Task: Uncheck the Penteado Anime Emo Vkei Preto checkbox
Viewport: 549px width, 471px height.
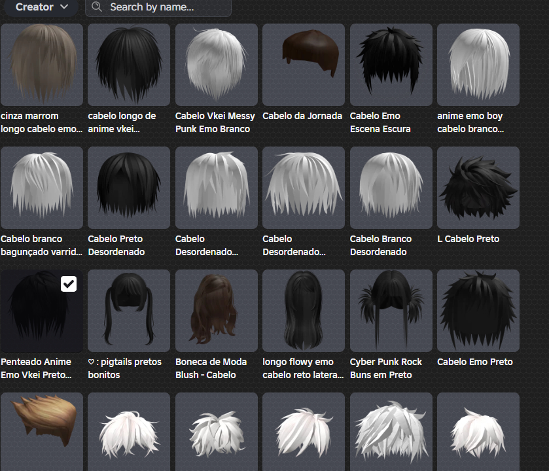Action: point(69,284)
